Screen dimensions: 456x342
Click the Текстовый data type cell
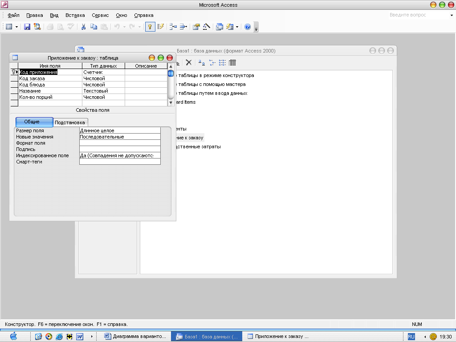click(103, 91)
